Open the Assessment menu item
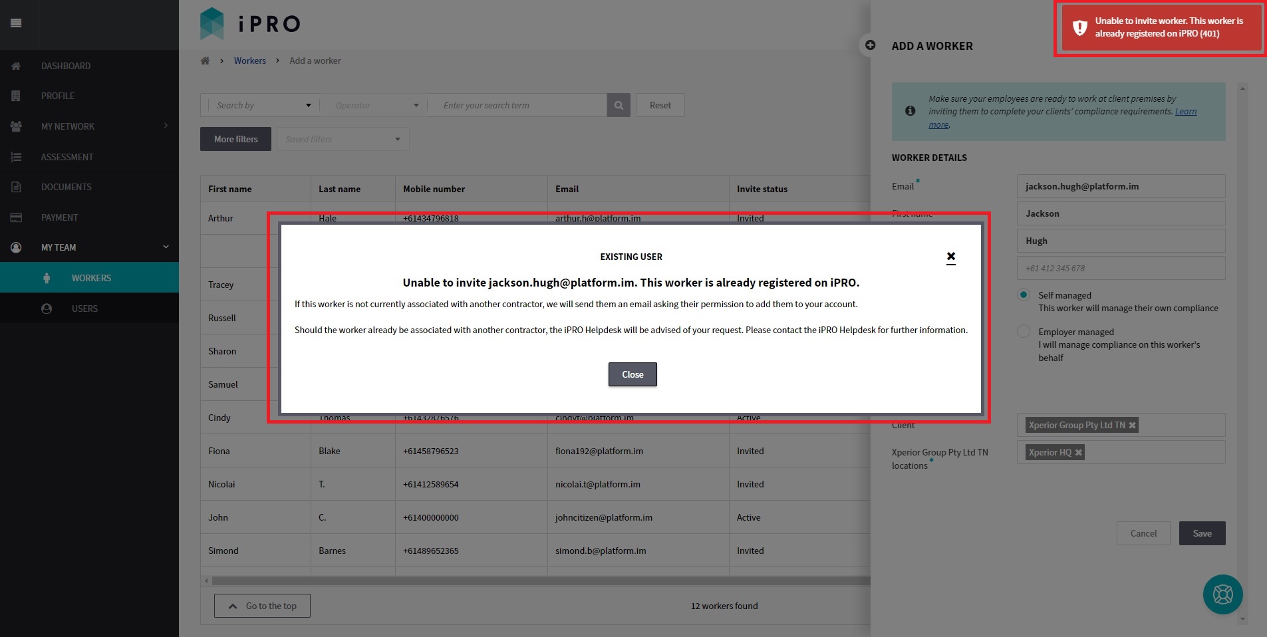The width and height of the screenshot is (1267, 637). 89,157
